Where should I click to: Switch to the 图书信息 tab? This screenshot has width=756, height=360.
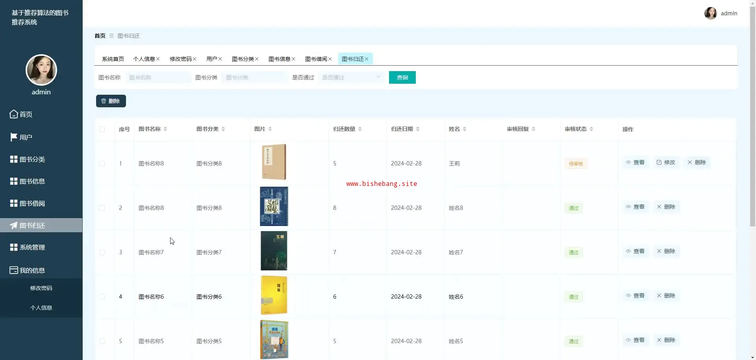click(x=279, y=59)
